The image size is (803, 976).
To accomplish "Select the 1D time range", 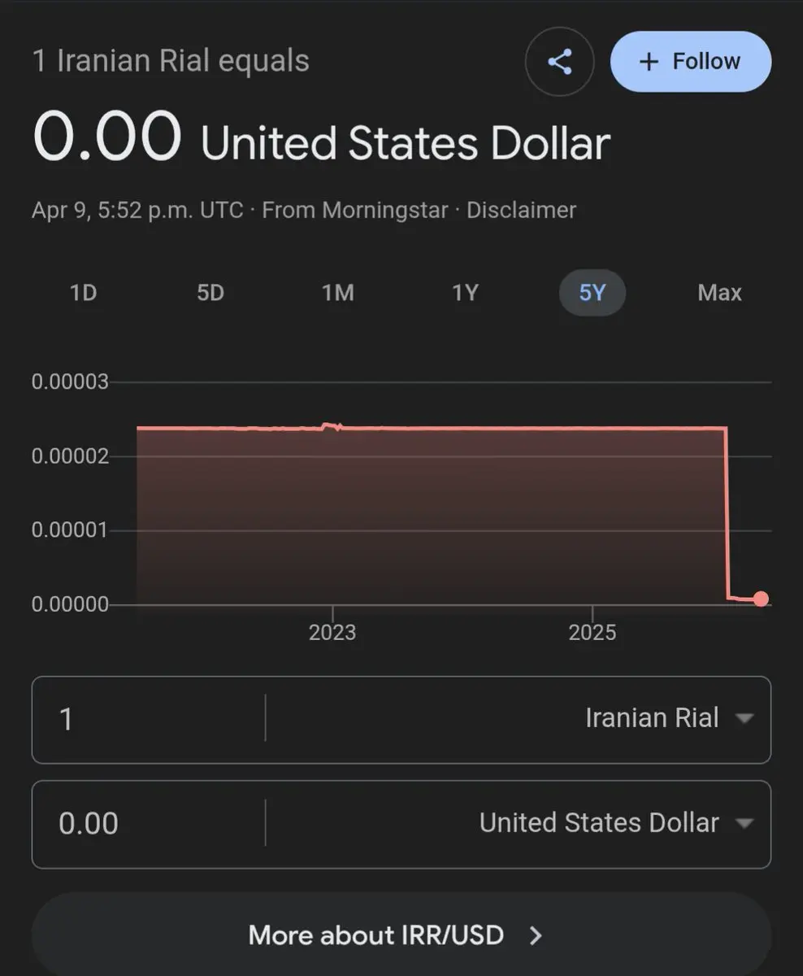I will pos(83,293).
